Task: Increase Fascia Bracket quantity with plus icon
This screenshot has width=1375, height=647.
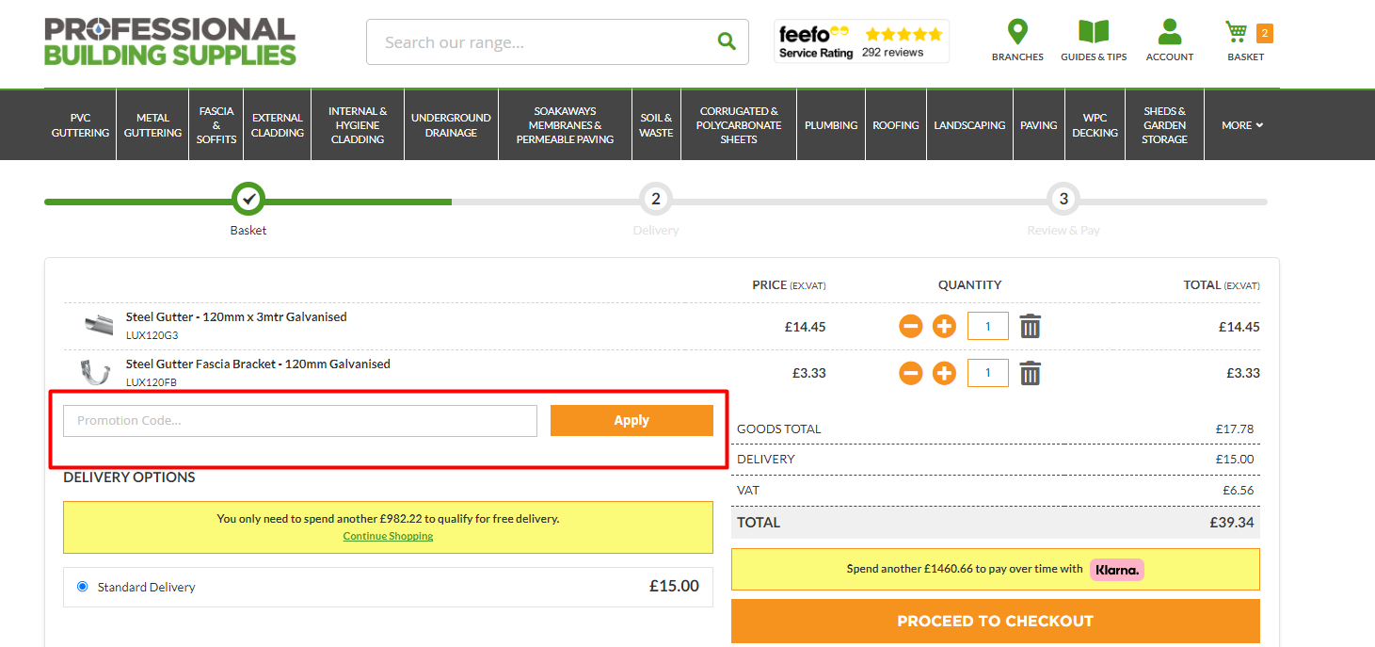Action: 944,372
